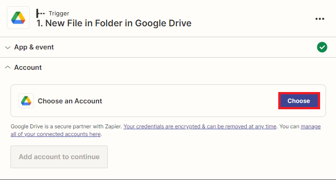The height and width of the screenshot is (180, 336).
Task: Open the three-dots step options menu
Action: click(x=320, y=19)
